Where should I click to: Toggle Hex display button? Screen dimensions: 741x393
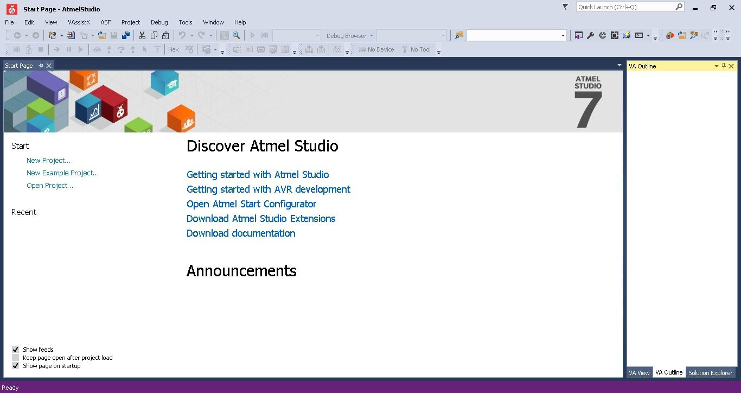point(174,49)
